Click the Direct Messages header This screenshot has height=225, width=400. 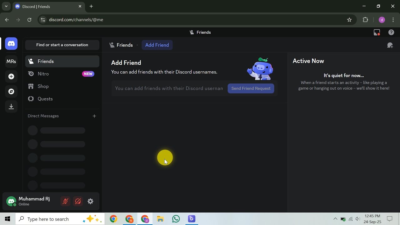[43, 116]
